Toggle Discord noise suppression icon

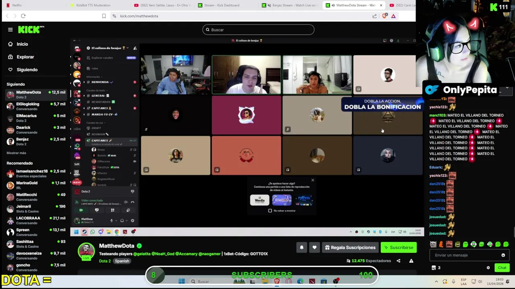pyautogui.click(x=126, y=202)
